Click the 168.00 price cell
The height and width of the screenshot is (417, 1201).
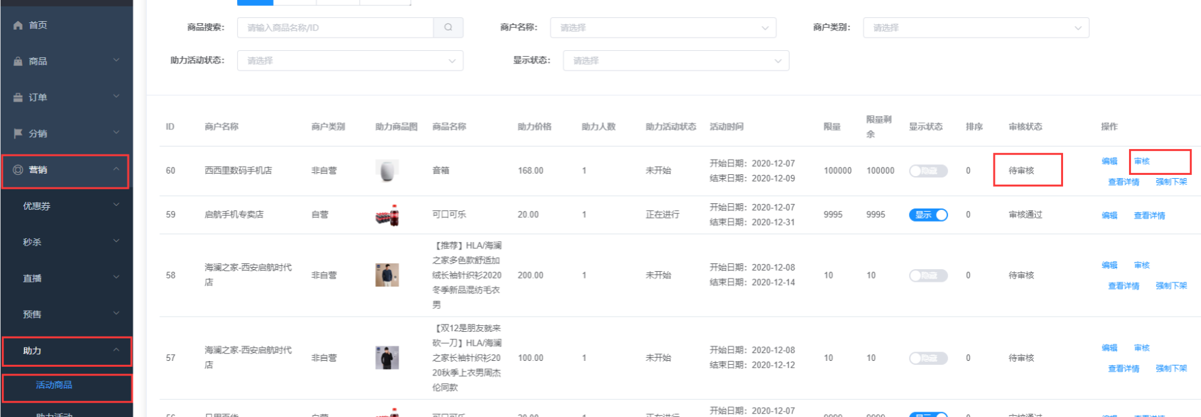click(x=530, y=171)
